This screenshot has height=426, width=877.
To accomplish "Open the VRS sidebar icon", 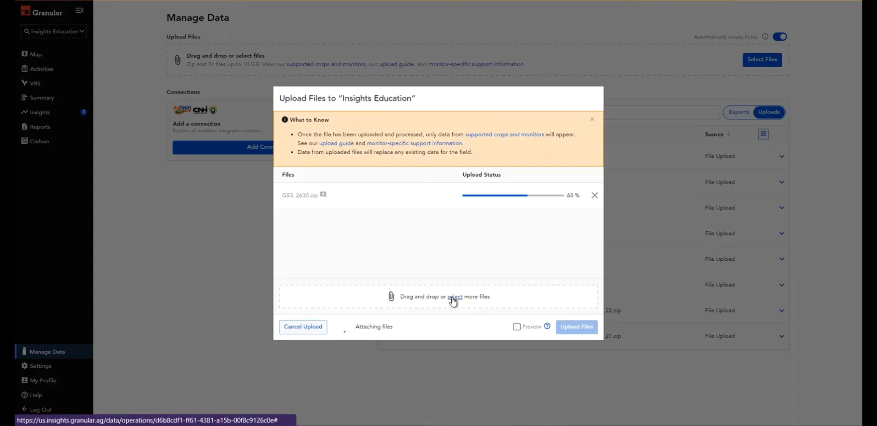I will click(25, 83).
